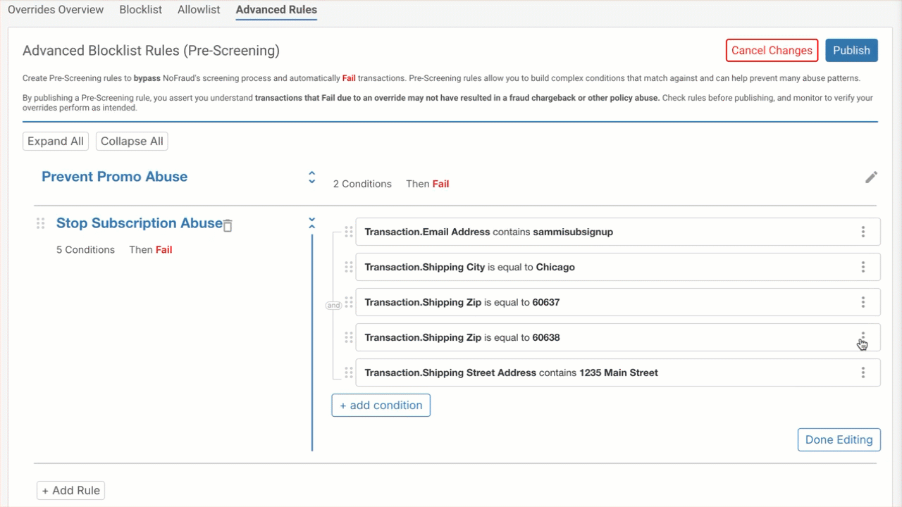902x507 pixels.
Task: Grab the Stop Subscription Abuse rule drag handle
Action: click(40, 223)
